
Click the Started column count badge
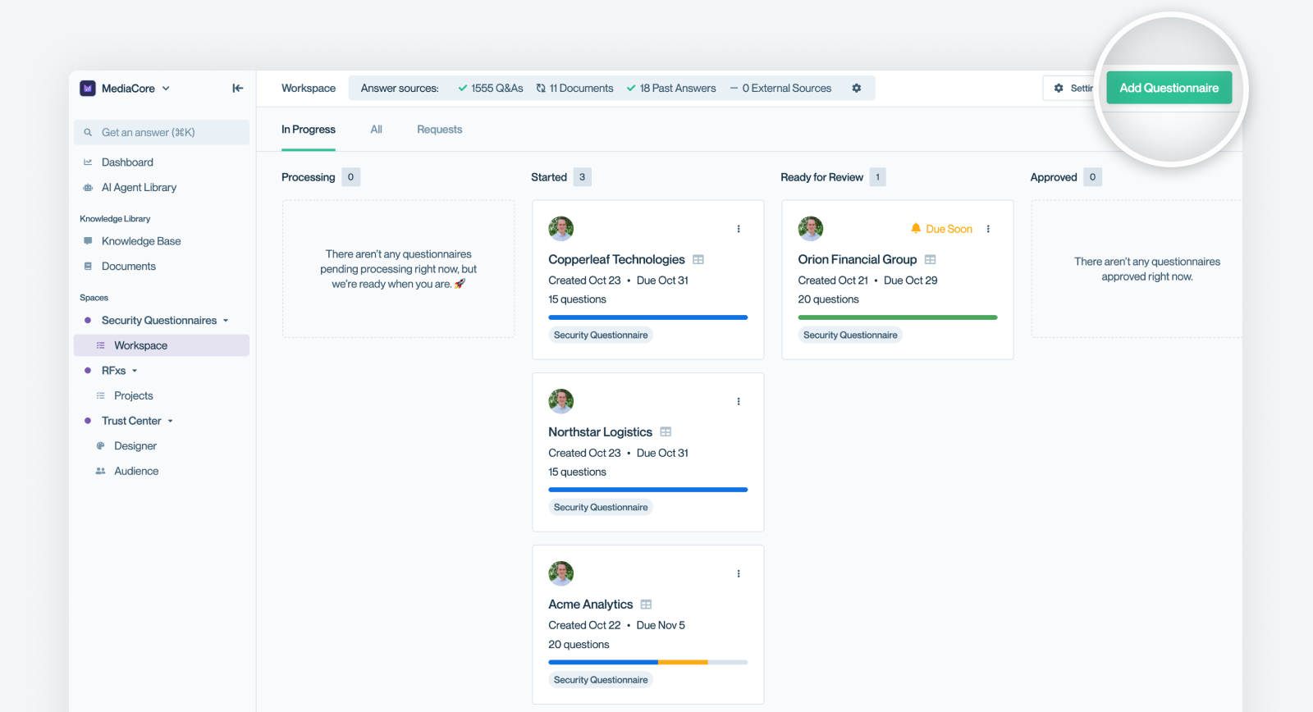coord(583,177)
